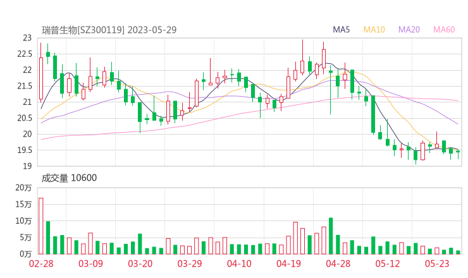Click the long green candlestick falling to 20
The image size is (468, 278).
(373, 114)
